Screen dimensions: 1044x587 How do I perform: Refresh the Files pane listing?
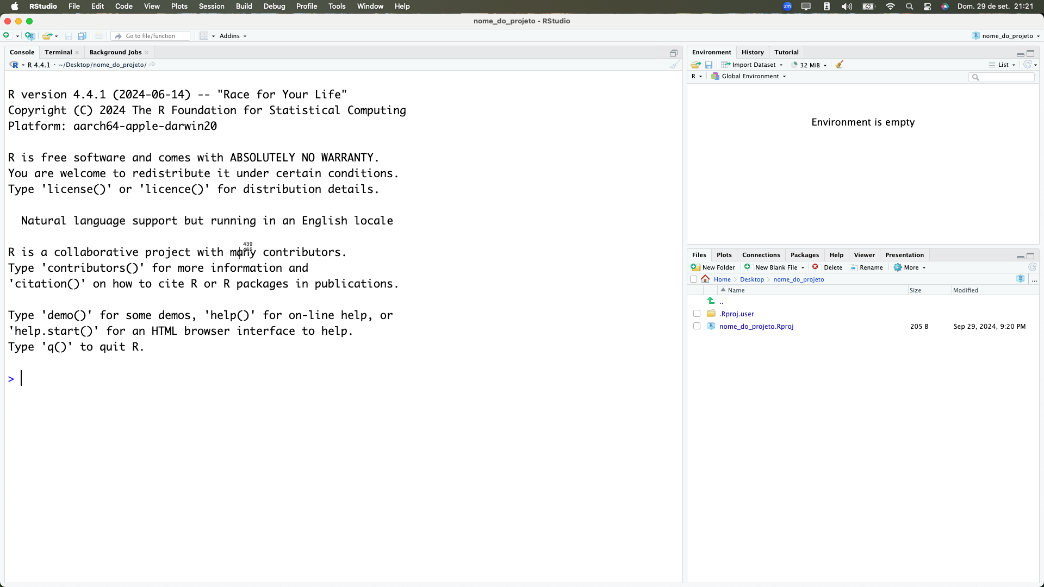pos(1032,267)
